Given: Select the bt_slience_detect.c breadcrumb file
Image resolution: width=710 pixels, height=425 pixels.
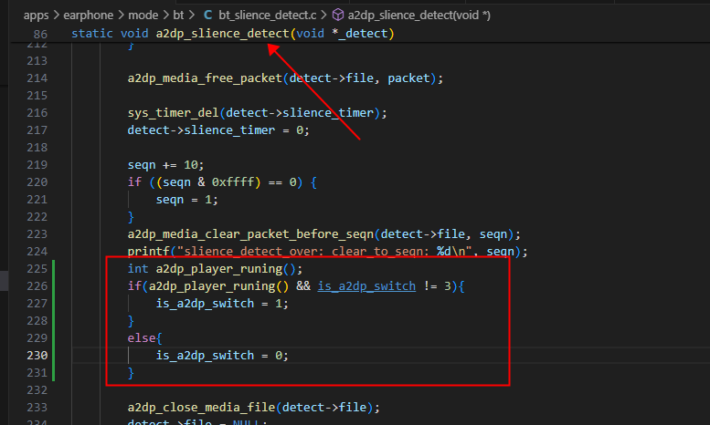Looking at the screenshot, I should point(267,15).
